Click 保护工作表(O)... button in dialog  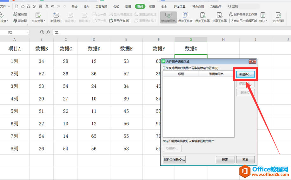pyautogui.click(x=174, y=160)
